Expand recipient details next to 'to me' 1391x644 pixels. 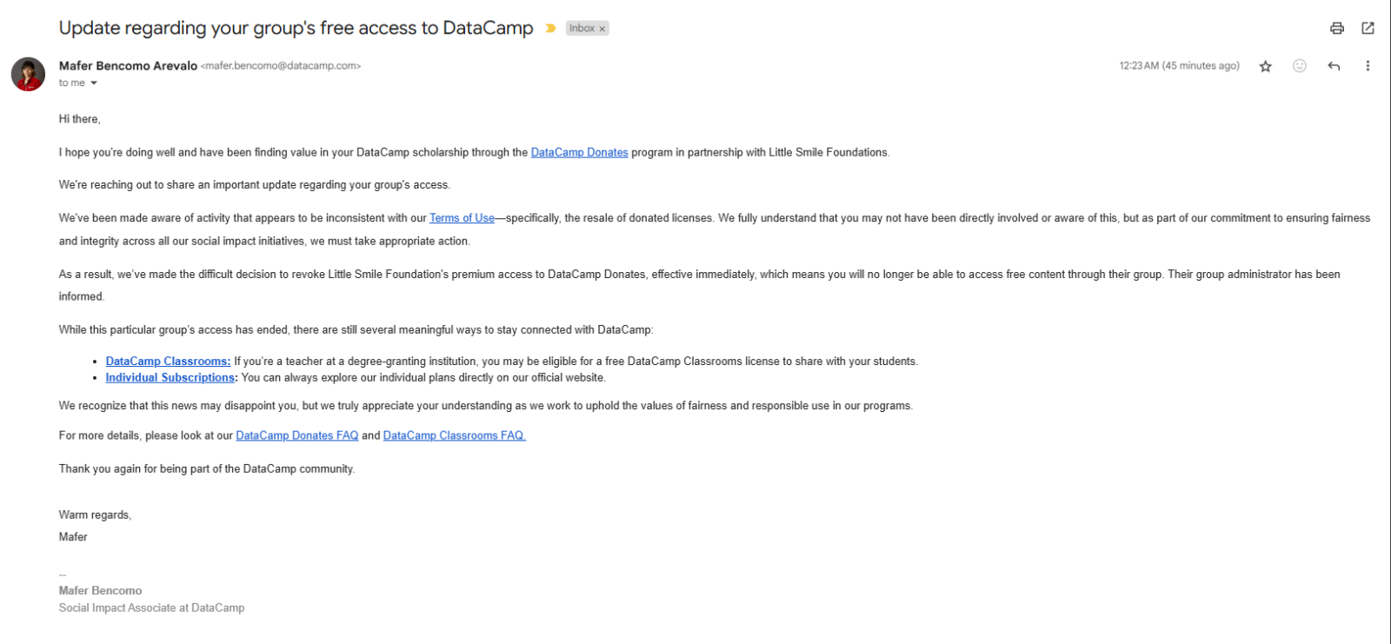(94, 83)
